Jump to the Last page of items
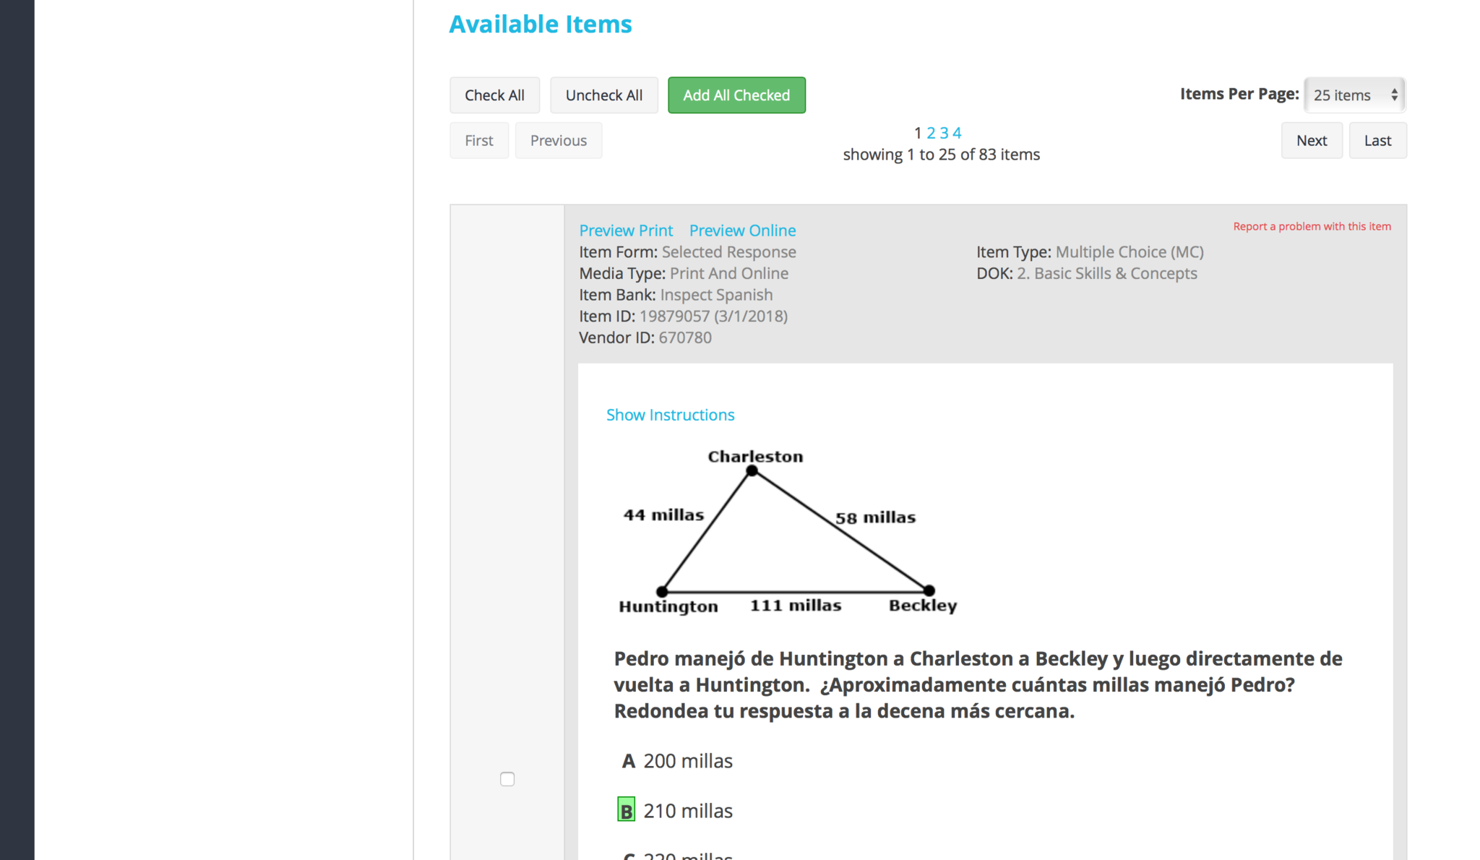Image resolution: width=1480 pixels, height=860 pixels. tap(1377, 140)
